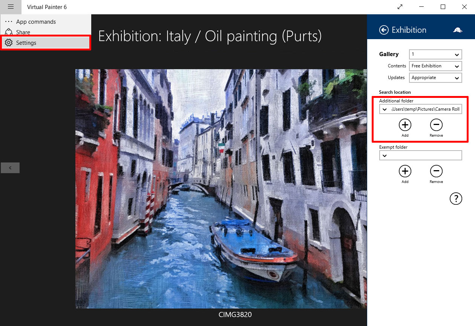Click the Settings gear icon

point(9,43)
